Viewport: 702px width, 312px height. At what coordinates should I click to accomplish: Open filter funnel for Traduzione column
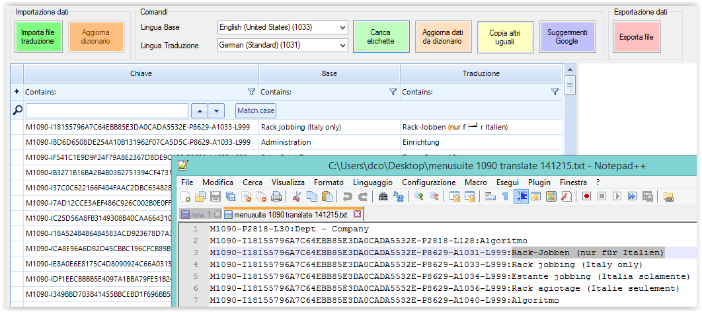[x=555, y=92]
